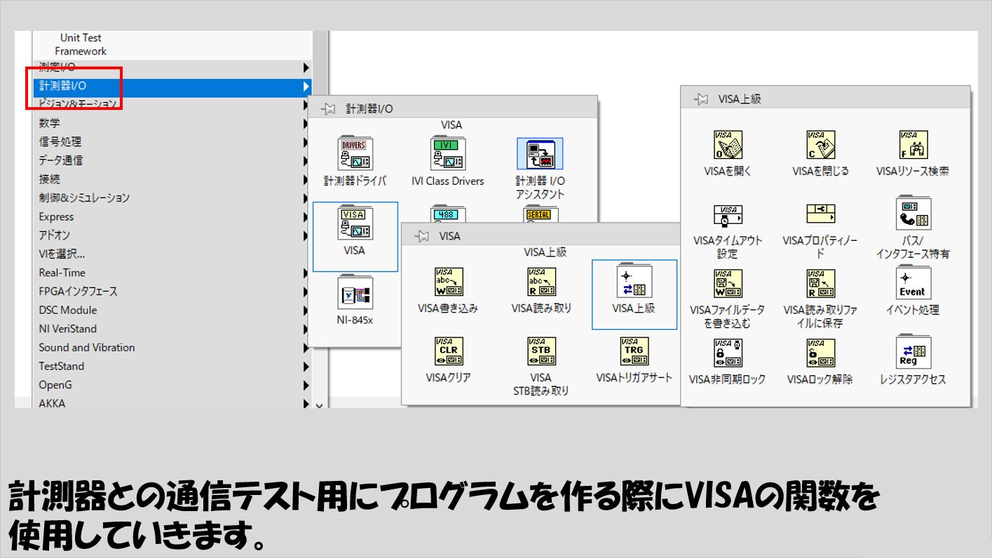
Task: Select the VISA書き込み function
Action: point(448,281)
